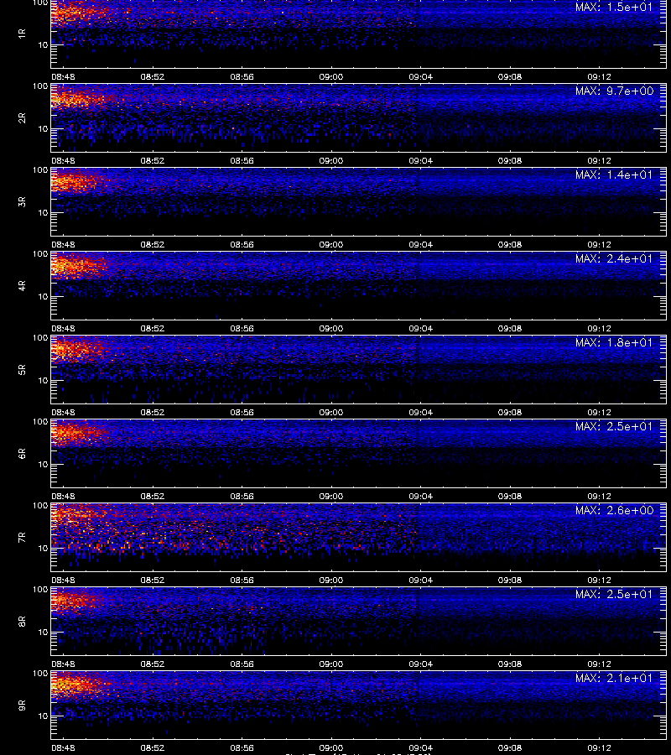Screen dimensions: 671x755
Task: Select the 'MAX: 2.4e+01' annotation in panel 4R
Action: (x=614, y=258)
